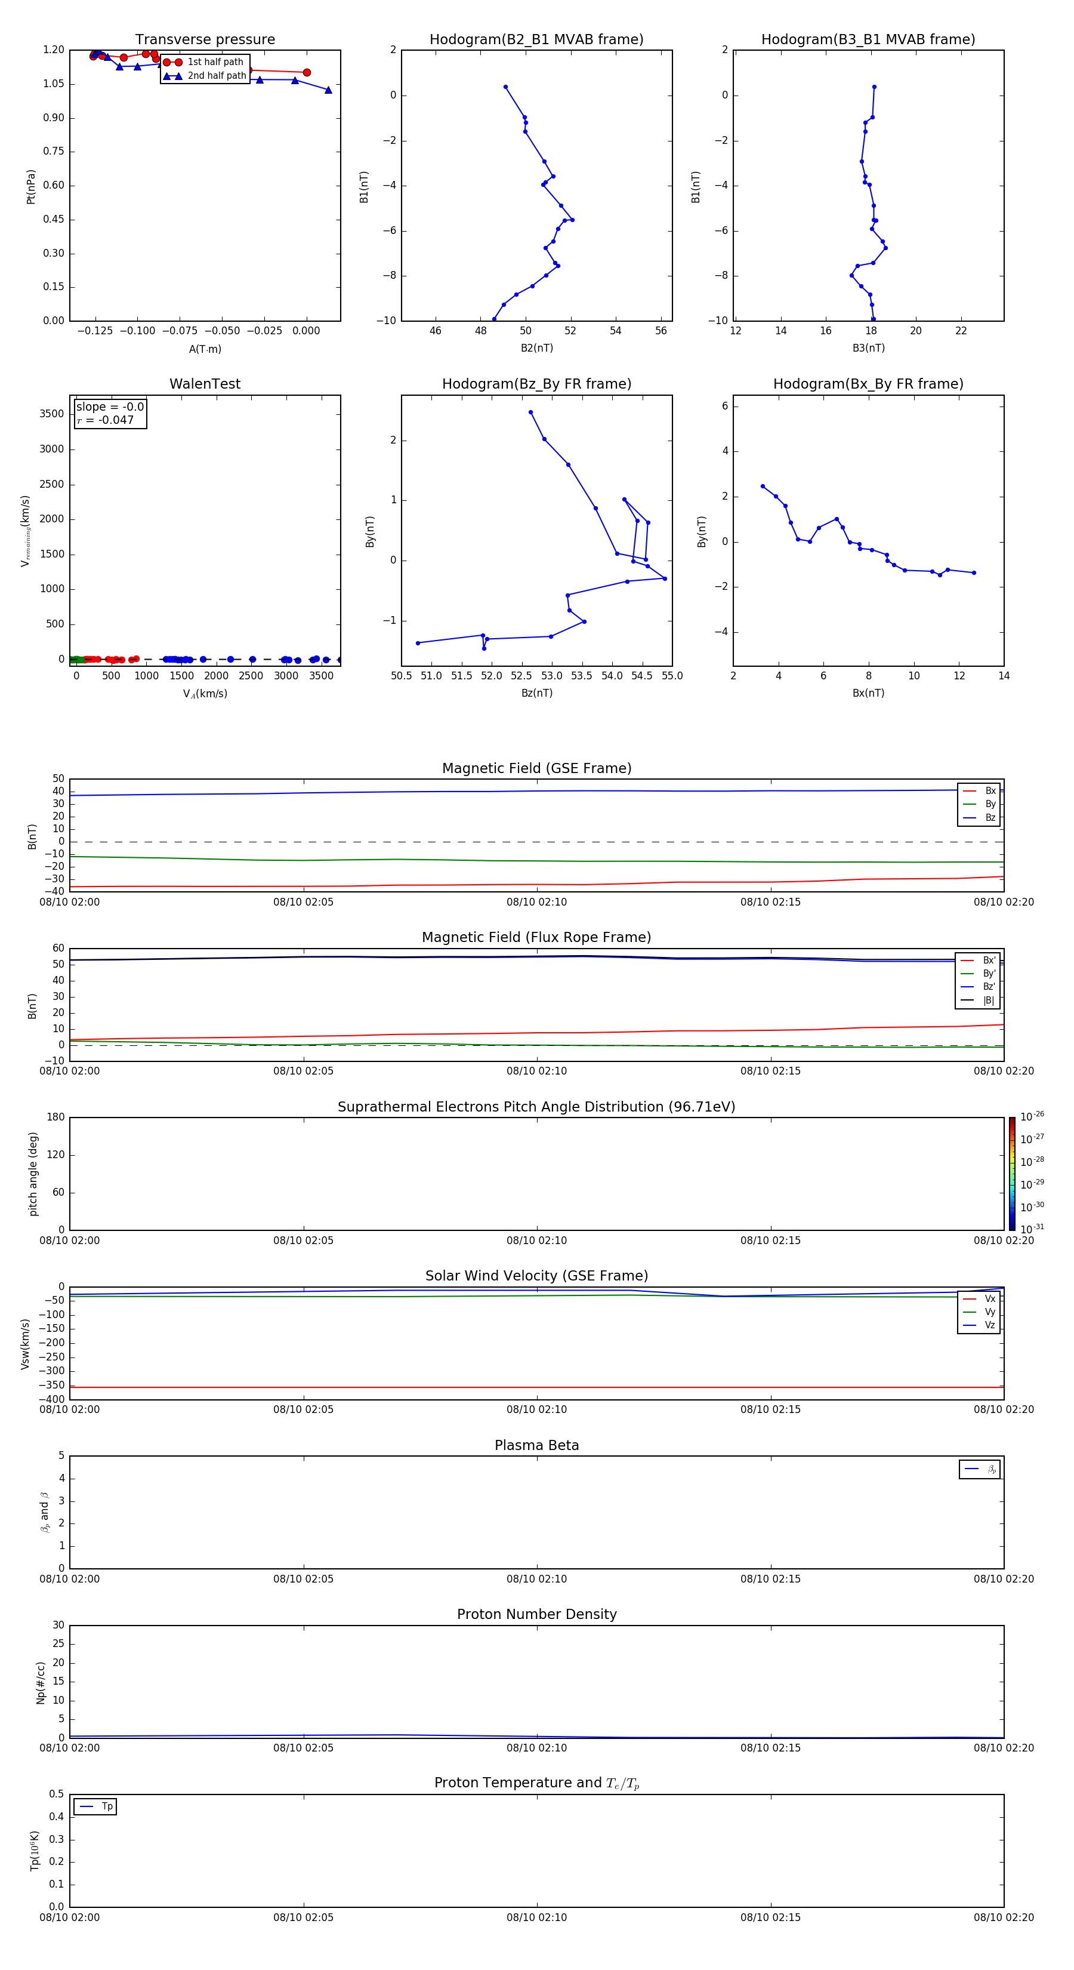Select the "Proton Temperature and Te/Tp" title
Image resolution: width=1074 pixels, height=1970 pixels.
pos(536,1783)
